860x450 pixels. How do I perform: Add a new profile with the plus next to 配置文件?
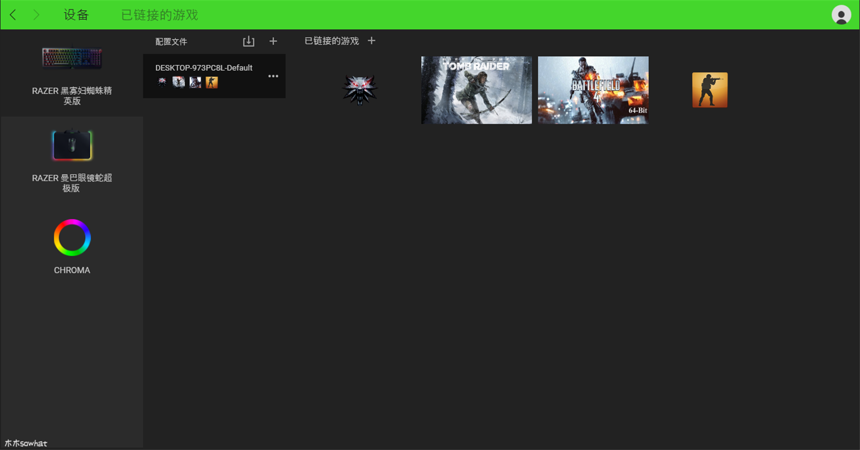point(273,41)
